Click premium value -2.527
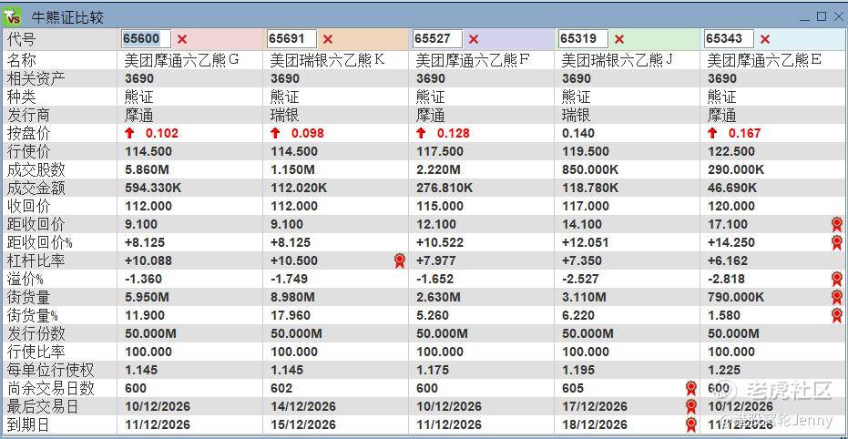This screenshot has height=439, width=848. click(580, 280)
